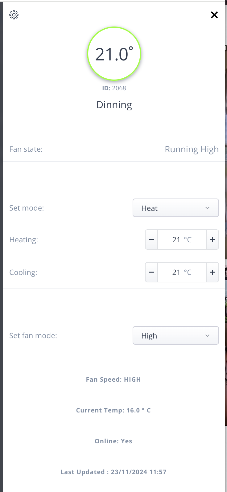Click the Set mode dropdown chevron
227x492 pixels.
point(207,208)
